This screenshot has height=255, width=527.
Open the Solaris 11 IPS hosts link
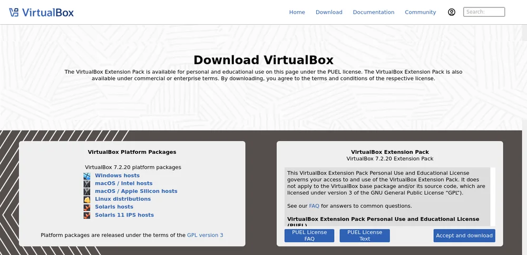pos(124,214)
